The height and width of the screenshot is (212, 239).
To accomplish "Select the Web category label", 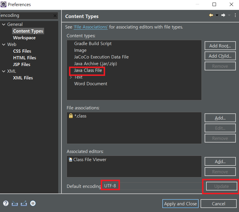I will pos(12,44).
